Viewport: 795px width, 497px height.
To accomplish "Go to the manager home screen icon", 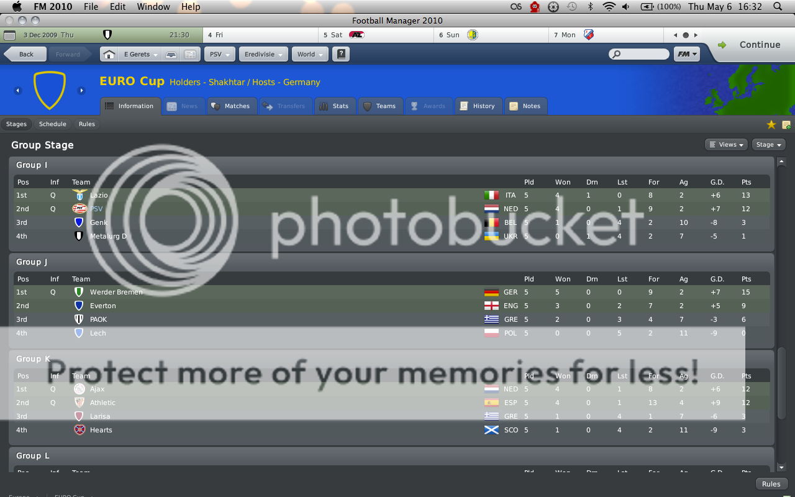I will pyautogui.click(x=109, y=54).
